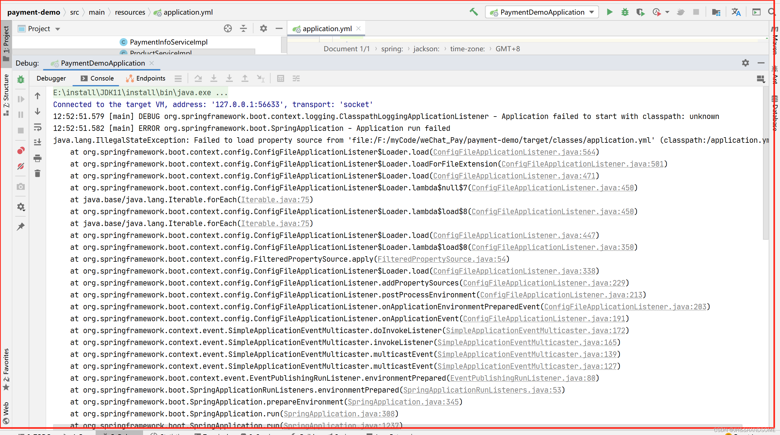Open FilteredPropertySource.java:54 stack link
The height and width of the screenshot is (435, 780).
(441, 259)
